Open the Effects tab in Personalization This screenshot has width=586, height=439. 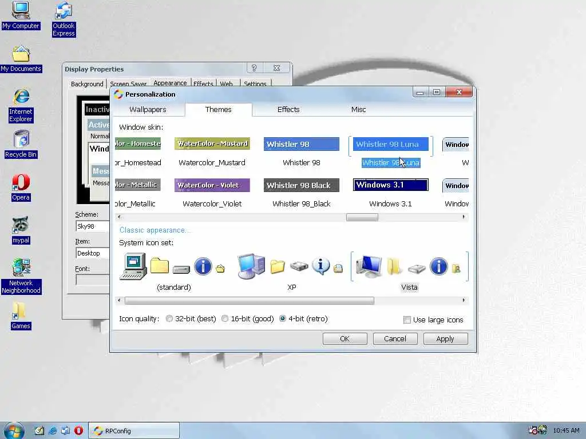288,109
